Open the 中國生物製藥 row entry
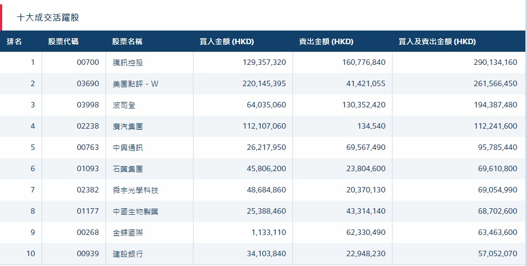The width and height of the screenshot is (527, 266). pyautogui.click(x=135, y=211)
